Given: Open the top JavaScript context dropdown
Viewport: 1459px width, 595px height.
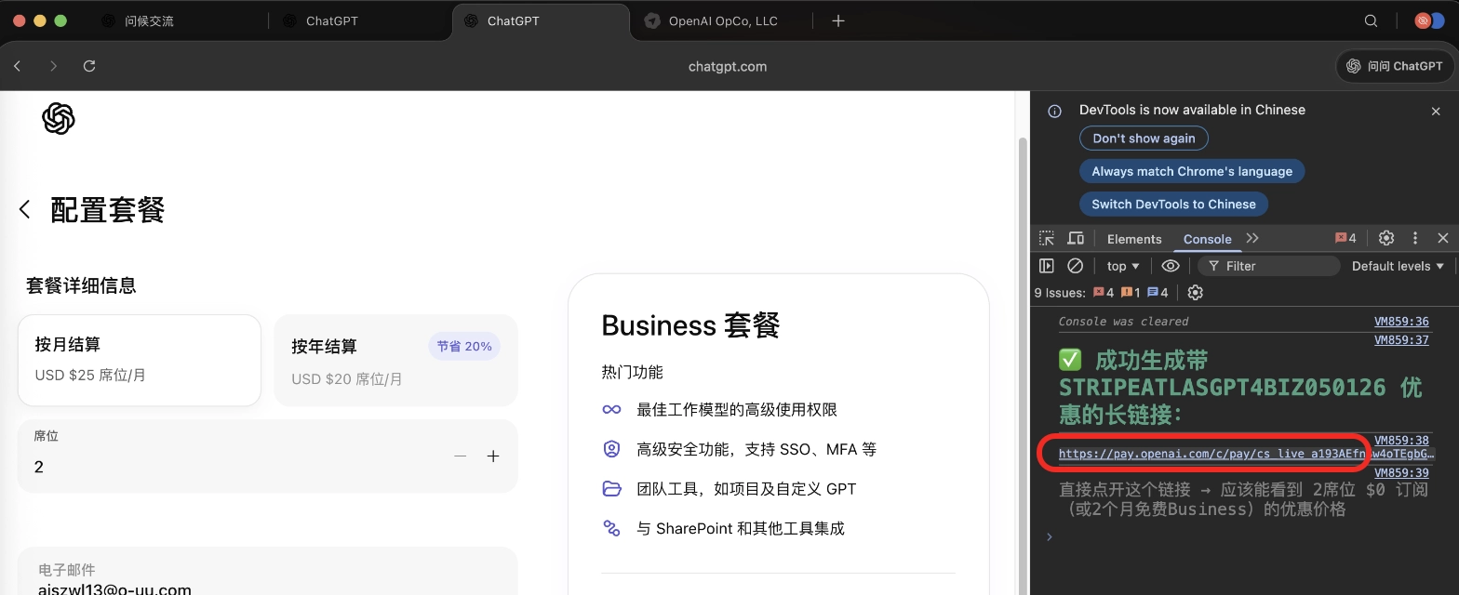Looking at the screenshot, I should click(x=1123, y=266).
